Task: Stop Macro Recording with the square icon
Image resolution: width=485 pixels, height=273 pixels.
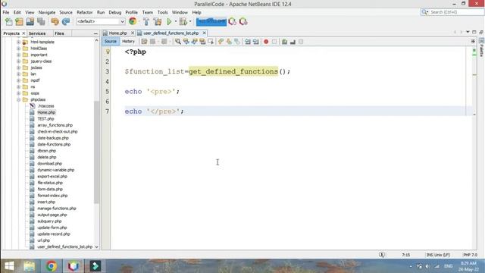Action: pyautogui.click(x=274, y=42)
